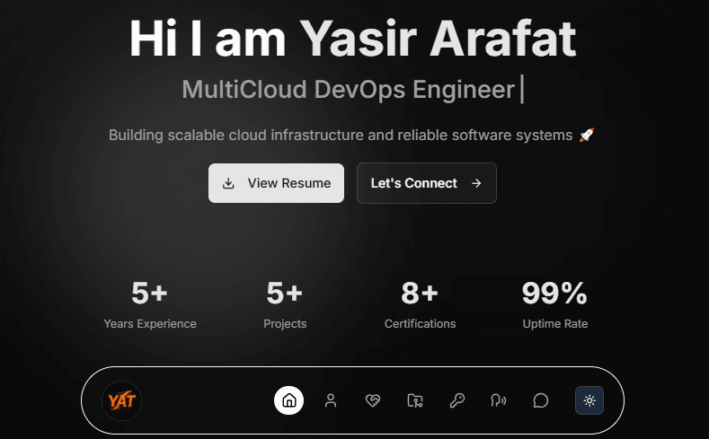Click the arrow on Let's Connect

(x=476, y=183)
